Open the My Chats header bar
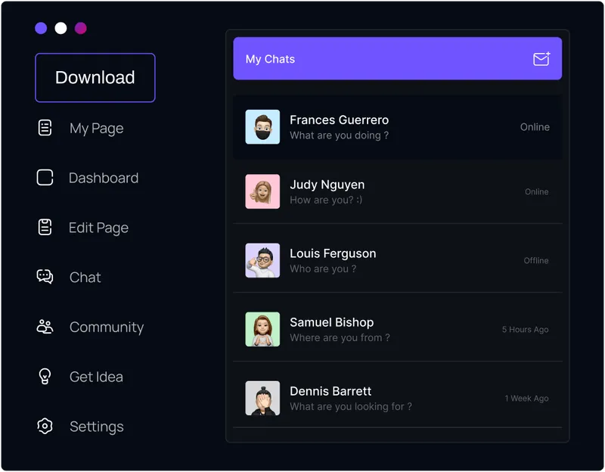The width and height of the screenshot is (605, 472). click(x=397, y=58)
